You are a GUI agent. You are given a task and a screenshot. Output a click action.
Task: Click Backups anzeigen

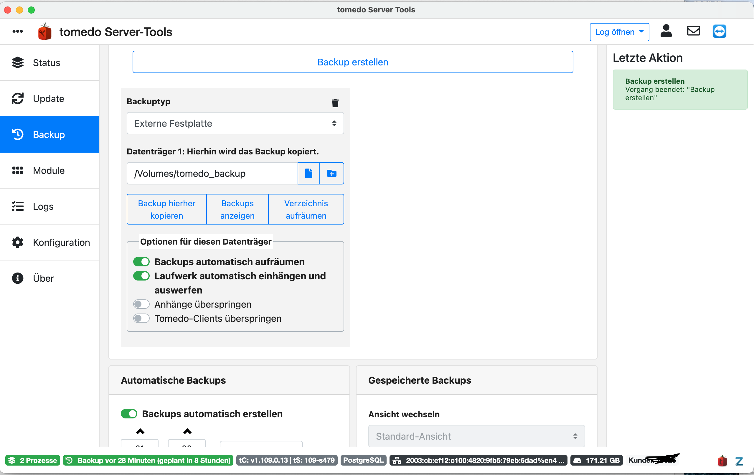pyautogui.click(x=237, y=210)
